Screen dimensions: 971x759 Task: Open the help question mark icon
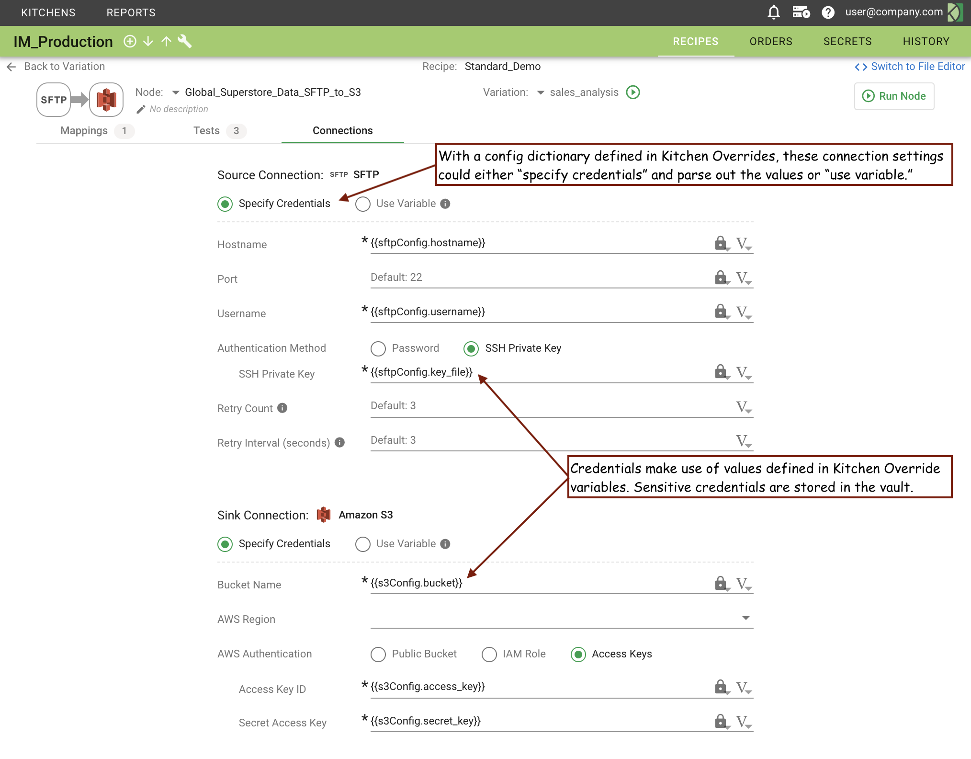click(828, 12)
